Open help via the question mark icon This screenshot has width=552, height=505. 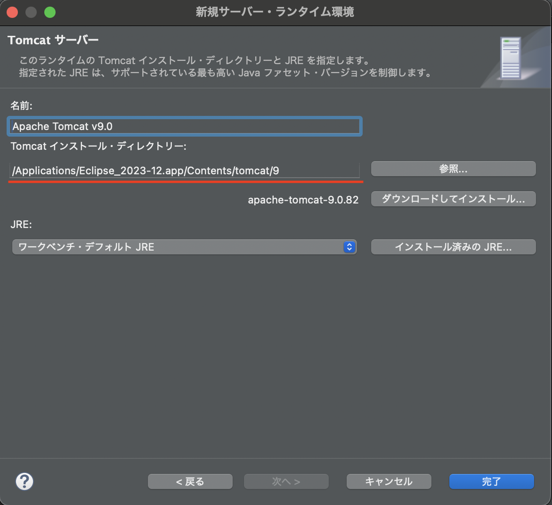tap(24, 481)
